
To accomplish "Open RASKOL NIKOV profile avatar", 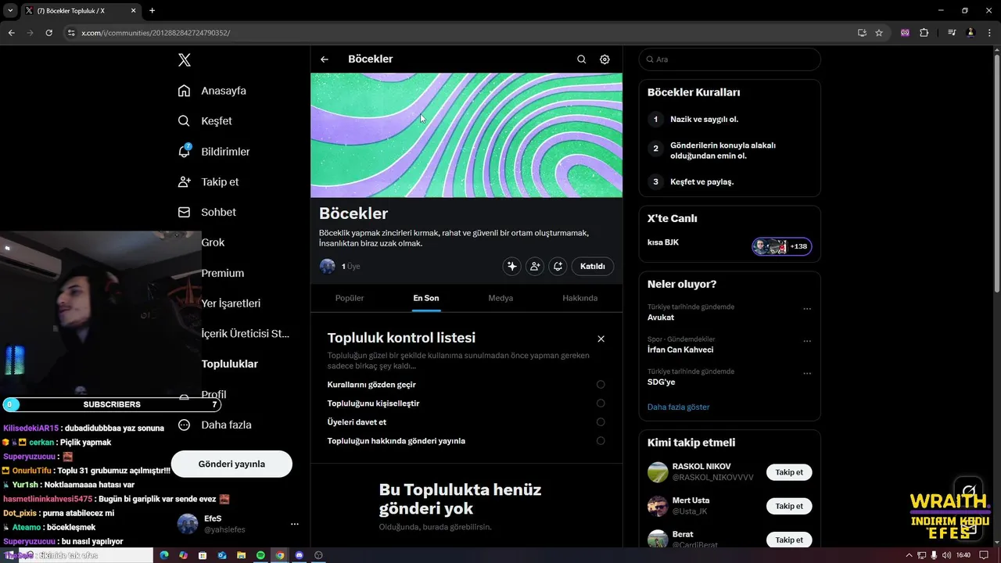I will [658, 472].
